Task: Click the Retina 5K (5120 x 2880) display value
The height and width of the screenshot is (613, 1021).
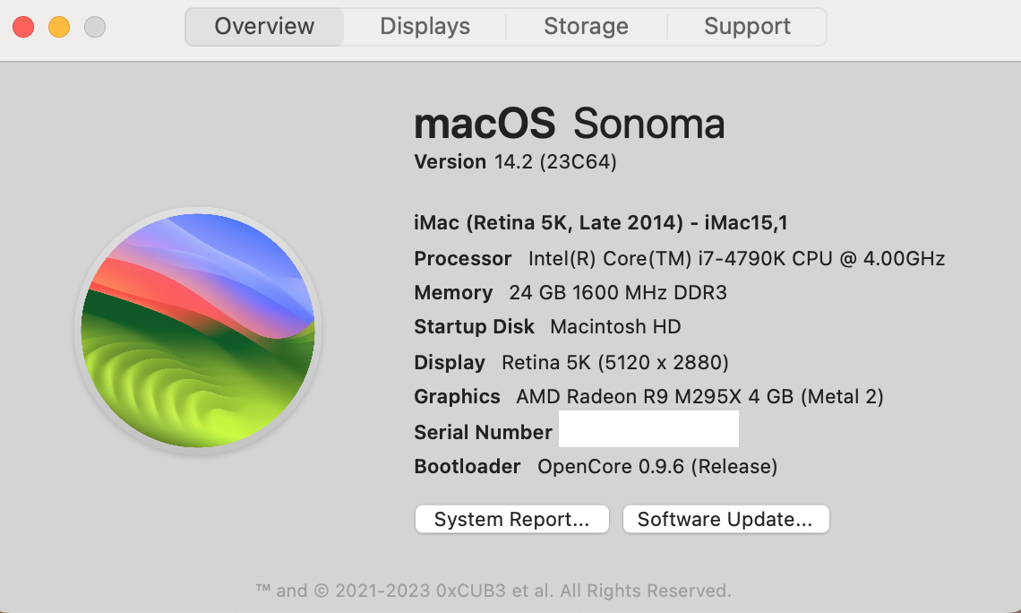Action: (614, 363)
